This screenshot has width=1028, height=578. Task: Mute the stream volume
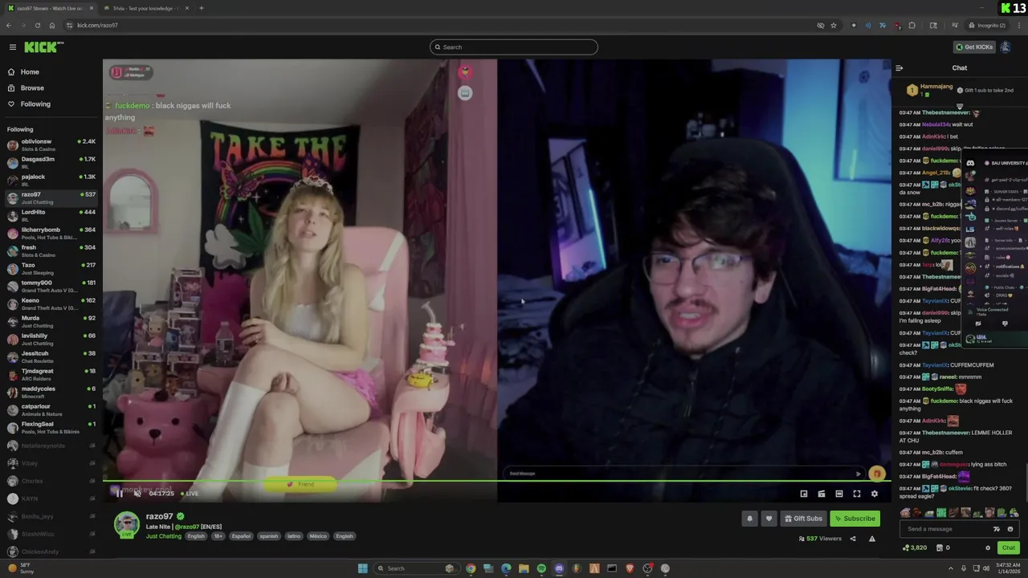click(137, 494)
